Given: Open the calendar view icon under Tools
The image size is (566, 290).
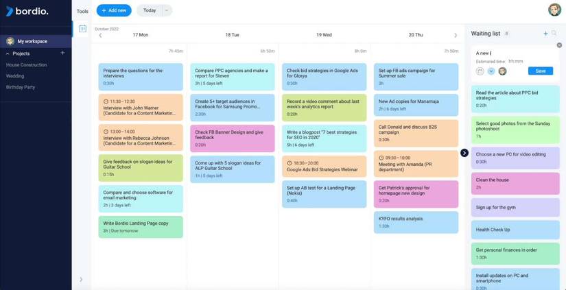Looking at the screenshot, I should tap(82, 29).
